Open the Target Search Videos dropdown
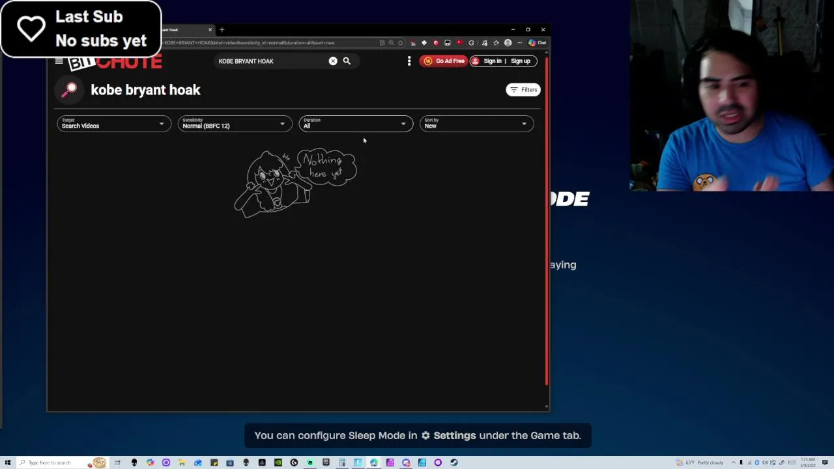Screen dimensions: 834x469 (x=114, y=124)
